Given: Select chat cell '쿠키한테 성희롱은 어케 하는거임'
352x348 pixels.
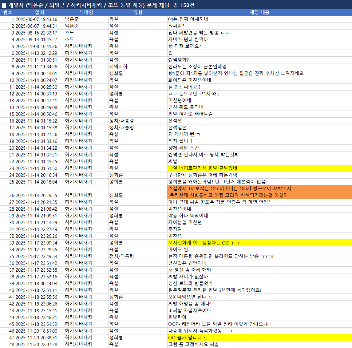Looking at the screenshot, I should (x=259, y=175).
